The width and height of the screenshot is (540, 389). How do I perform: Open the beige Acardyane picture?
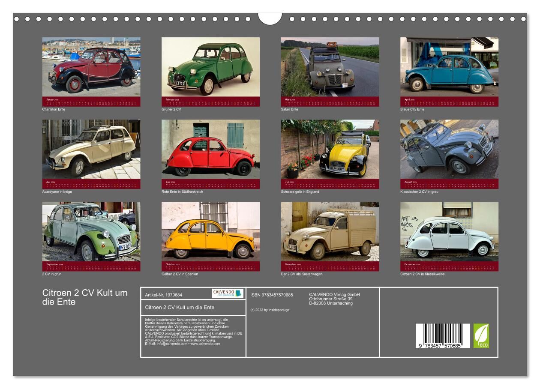tap(91, 149)
